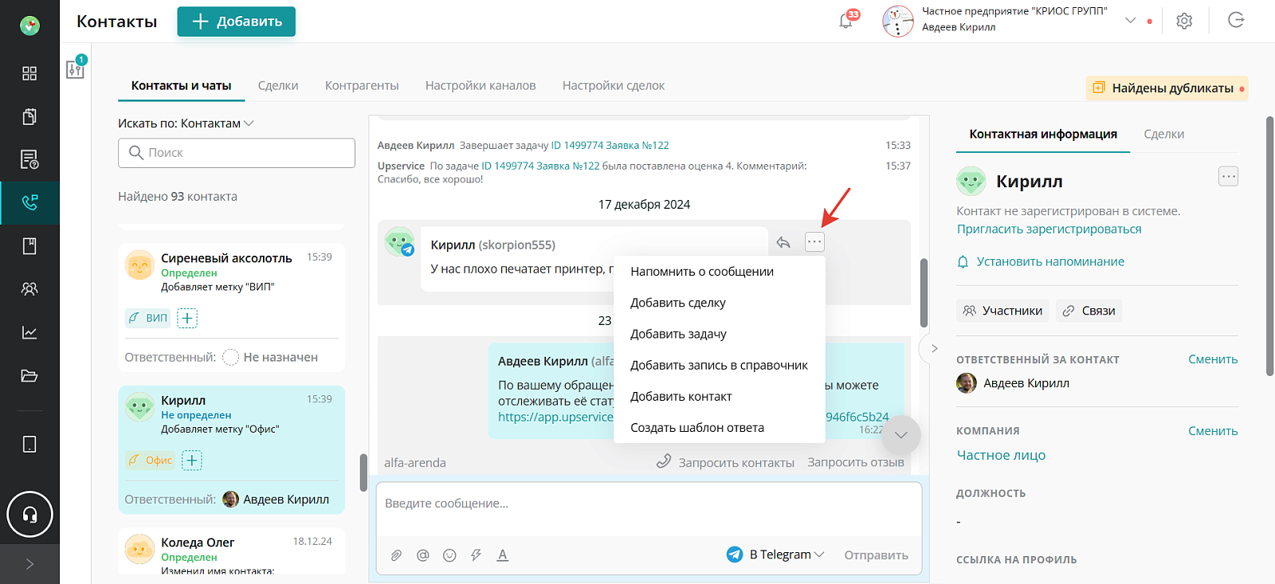This screenshot has width=1275, height=584.
Task: Click the support headset icon
Action: click(x=29, y=514)
